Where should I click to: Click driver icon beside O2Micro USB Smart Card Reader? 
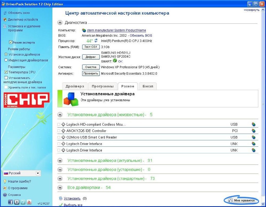[x=63, y=137]
